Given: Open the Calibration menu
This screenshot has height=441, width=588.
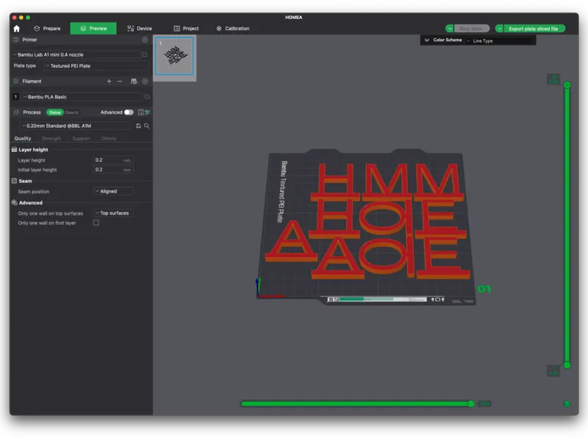Looking at the screenshot, I should click(x=233, y=29).
